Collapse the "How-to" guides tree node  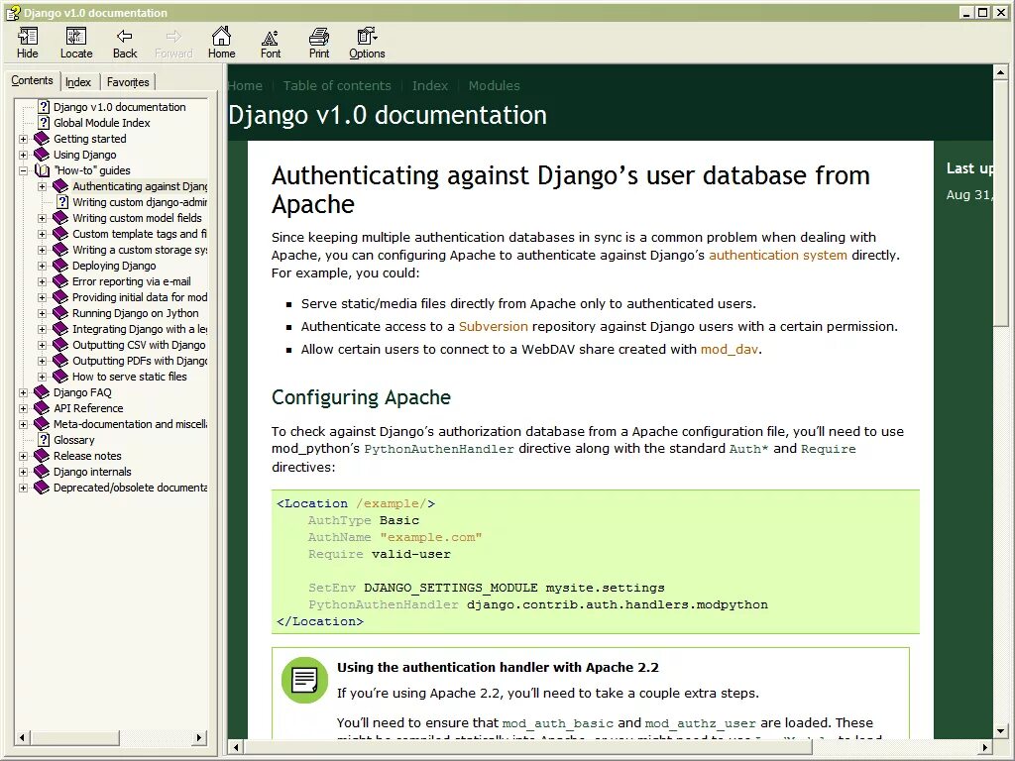[24, 170]
